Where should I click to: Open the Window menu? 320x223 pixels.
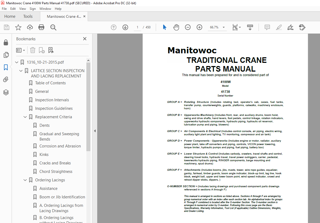[45, 9]
